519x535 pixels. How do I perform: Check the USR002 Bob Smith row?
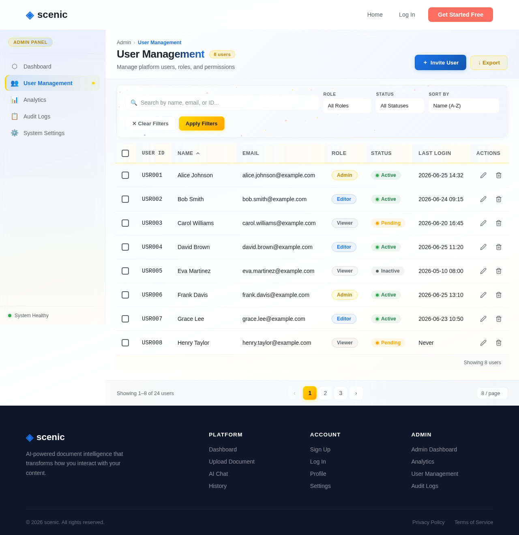125,199
